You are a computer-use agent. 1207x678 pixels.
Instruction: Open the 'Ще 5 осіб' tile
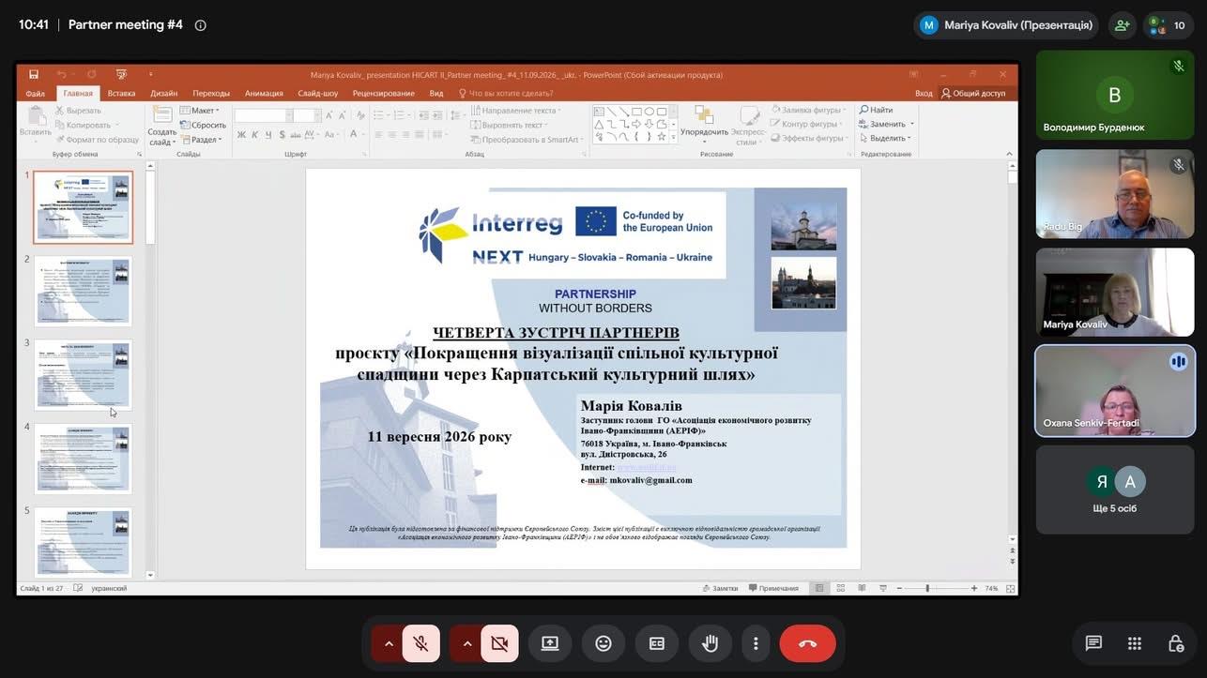1115,490
